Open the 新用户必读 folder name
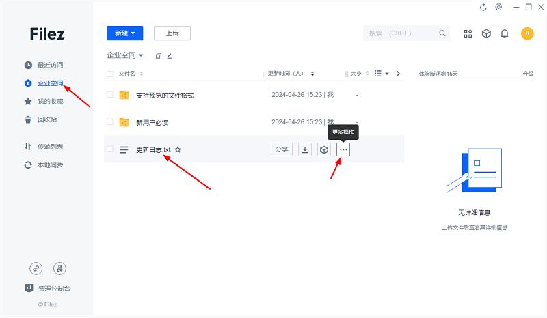Viewport: 547px width, 318px height. pos(152,122)
